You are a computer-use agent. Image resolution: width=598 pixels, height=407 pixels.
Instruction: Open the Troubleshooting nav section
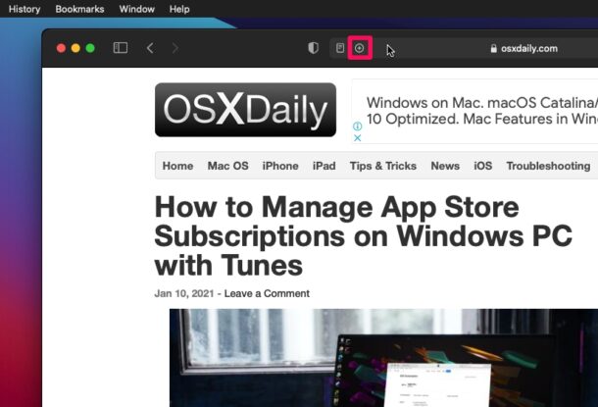pos(548,166)
